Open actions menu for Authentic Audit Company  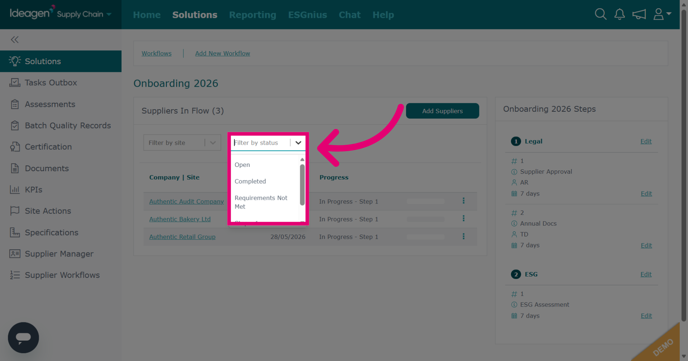pyautogui.click(x=463, y=201)
